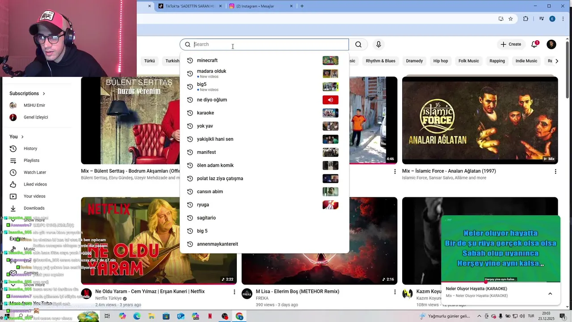The height and width of the screenshot is (322, 572).
Task: Open Chrome three-dot menu
Action: (x=564, y=19)
